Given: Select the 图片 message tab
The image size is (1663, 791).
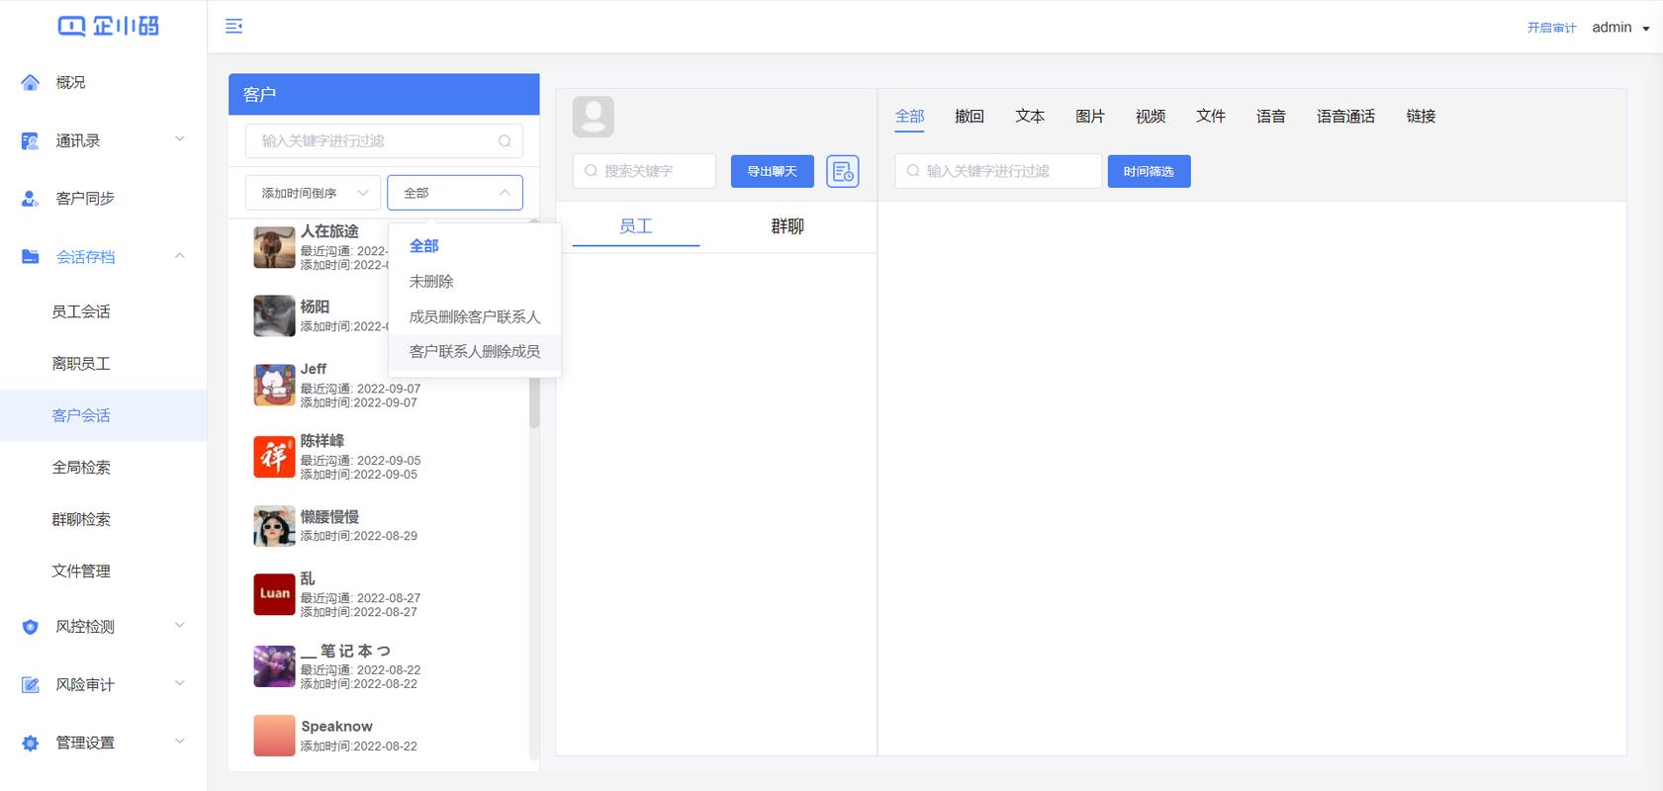Looking at the screenshot, I should click(x=1090, y=117).
